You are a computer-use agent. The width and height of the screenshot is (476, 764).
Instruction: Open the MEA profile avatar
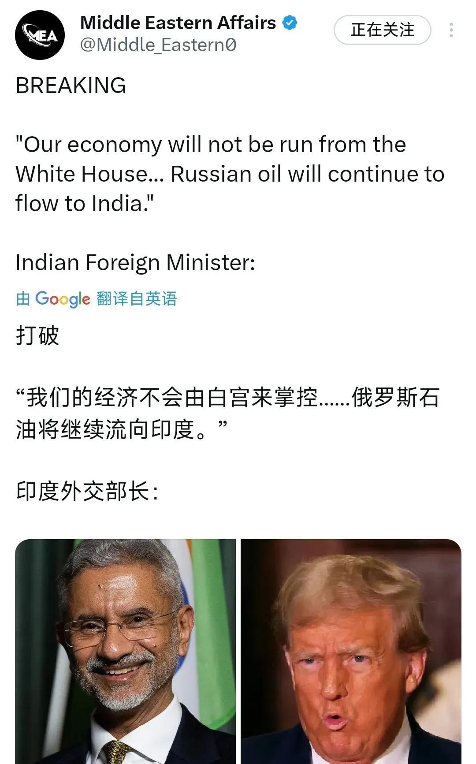tap(40, 35)
